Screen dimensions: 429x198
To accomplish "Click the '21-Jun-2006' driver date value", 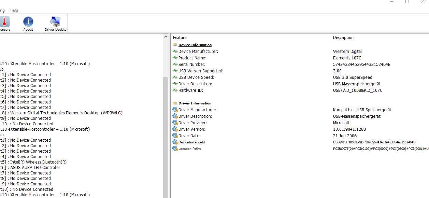I will (x=345, y=136).
